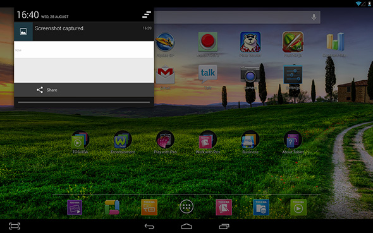This screenshot has height=233, width=373.
Task: Open the multicolored blocks app in dock
Action: point(112,207)
